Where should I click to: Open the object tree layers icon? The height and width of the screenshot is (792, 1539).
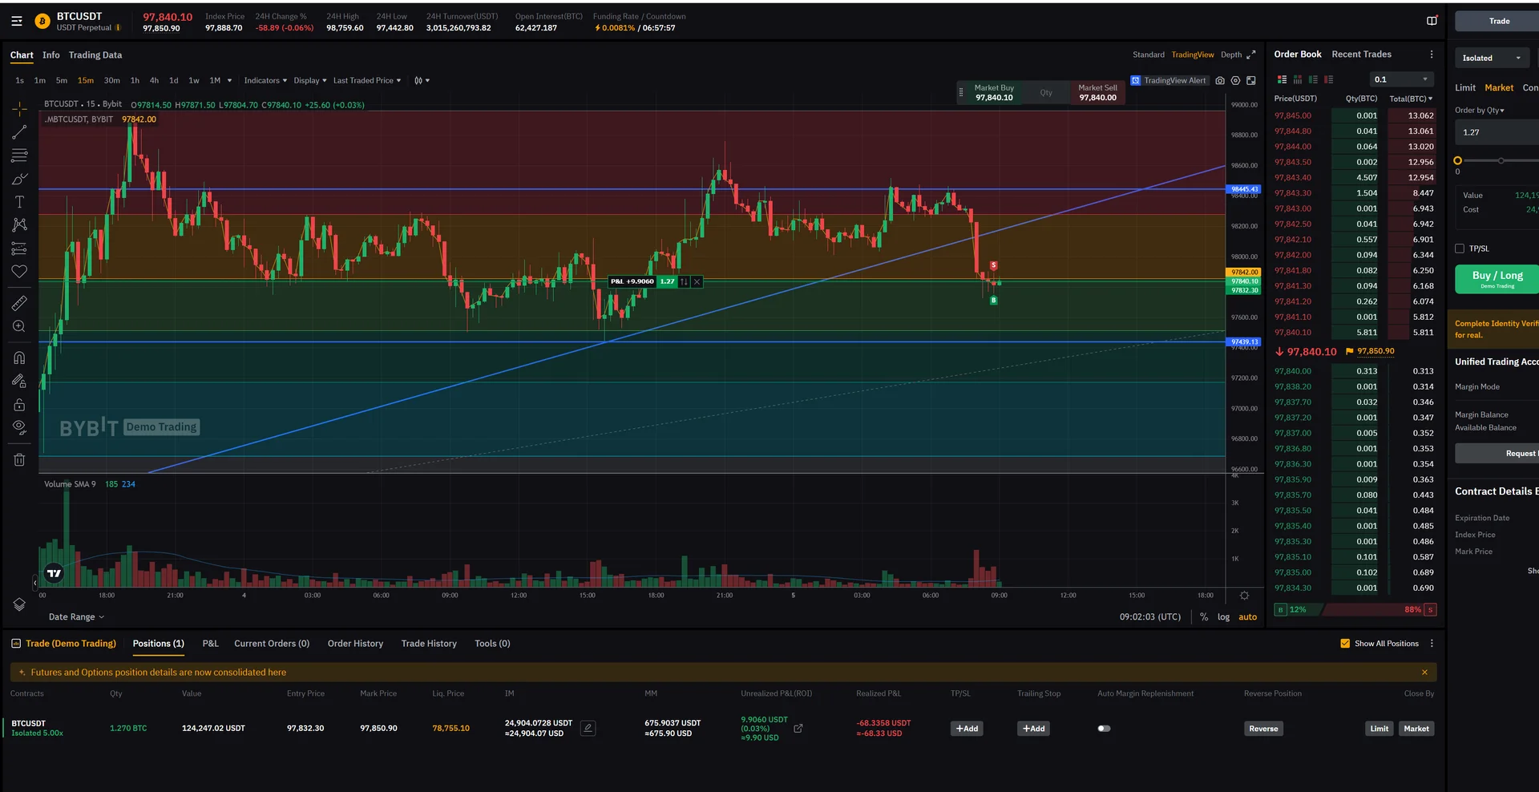[x=19, y=604]
